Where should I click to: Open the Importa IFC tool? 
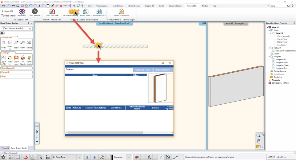click(x=22, y=13)
